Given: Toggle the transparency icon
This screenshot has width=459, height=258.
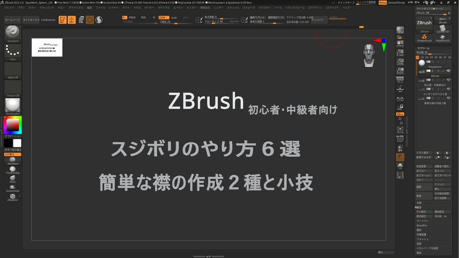Looking at the screenshot, I should [x=400, y=148].
